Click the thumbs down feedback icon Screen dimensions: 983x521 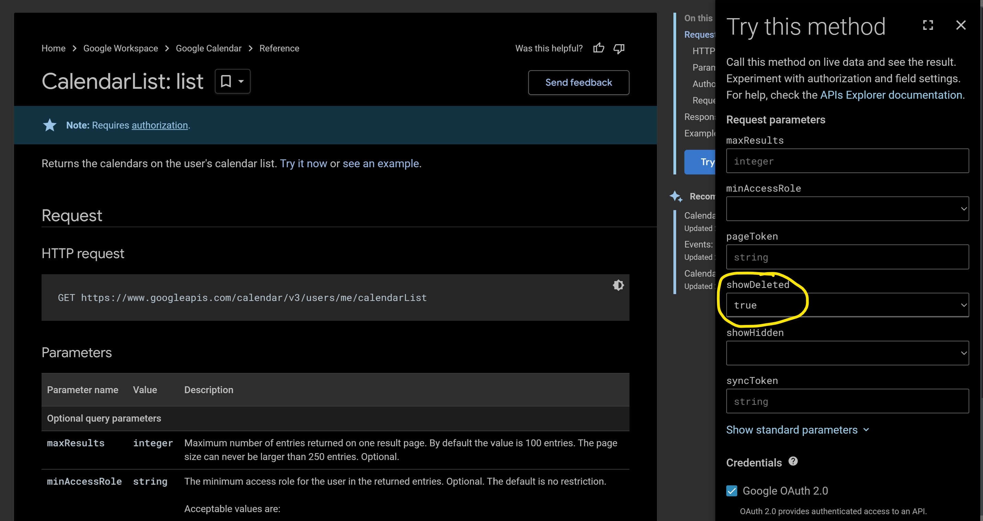point(619,48)
